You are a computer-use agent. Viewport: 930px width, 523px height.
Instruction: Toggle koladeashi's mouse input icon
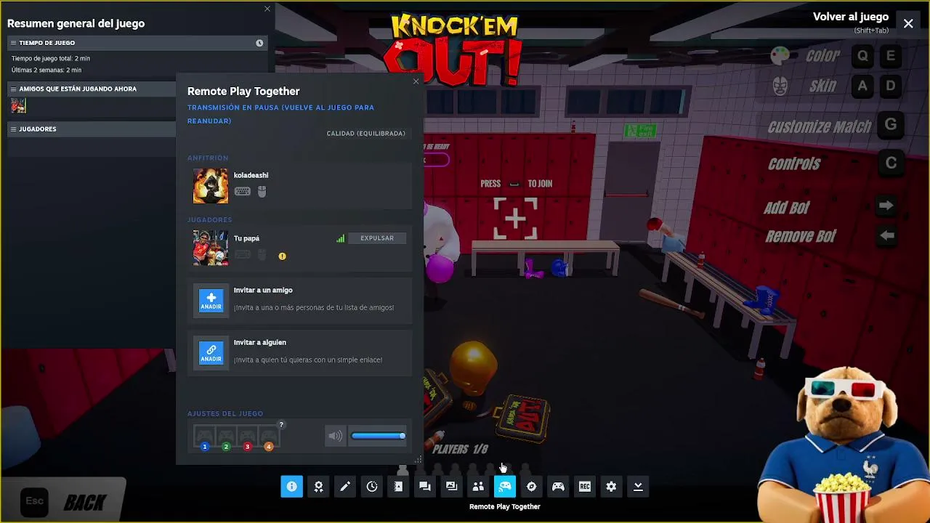click(262, 192)
